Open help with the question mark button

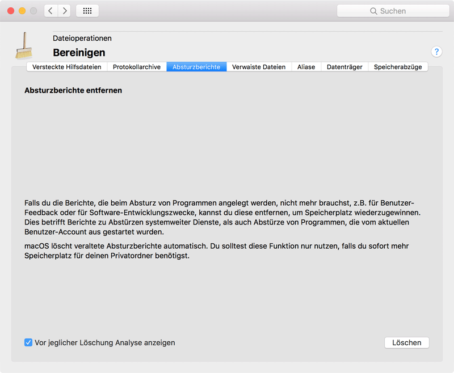436,52
